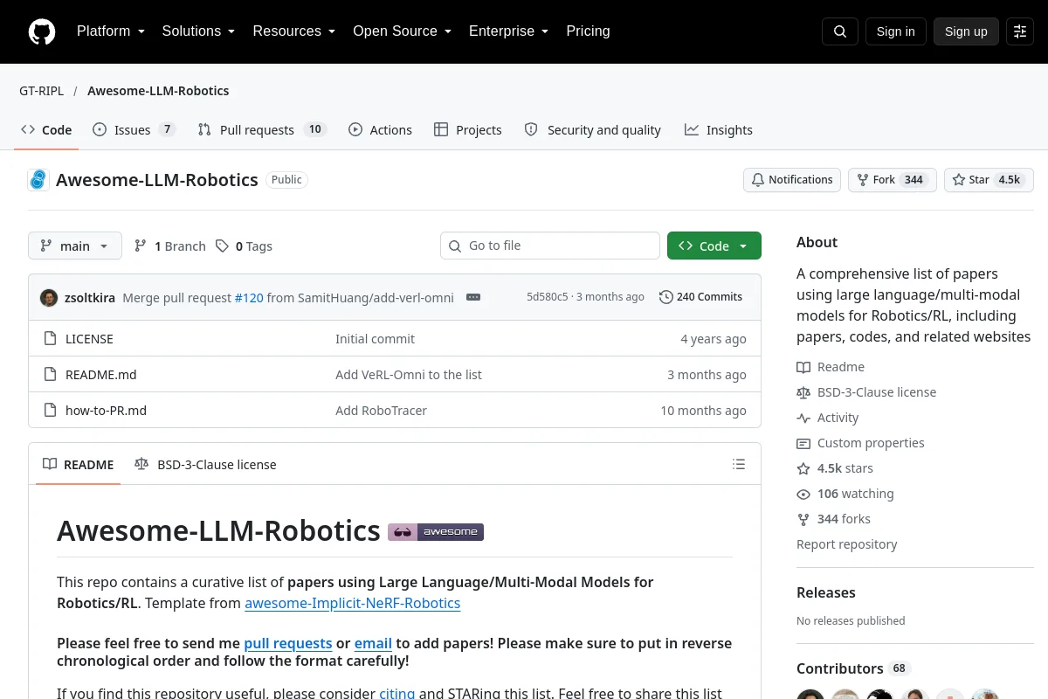Viewport: 1048px width, 699px height.
Task: Open the 240 Commits history link
Action: click(x=701, y=297)
